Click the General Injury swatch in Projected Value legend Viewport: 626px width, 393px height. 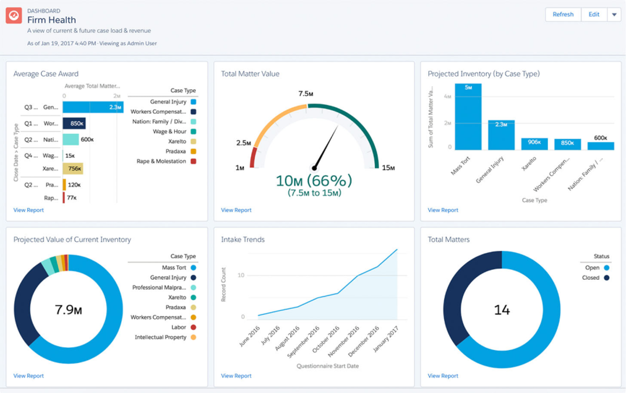194,278
